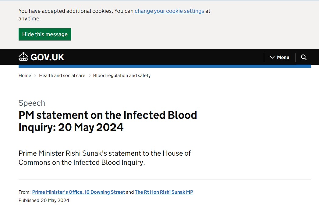Click the Speech label above title

pos(32,103)
